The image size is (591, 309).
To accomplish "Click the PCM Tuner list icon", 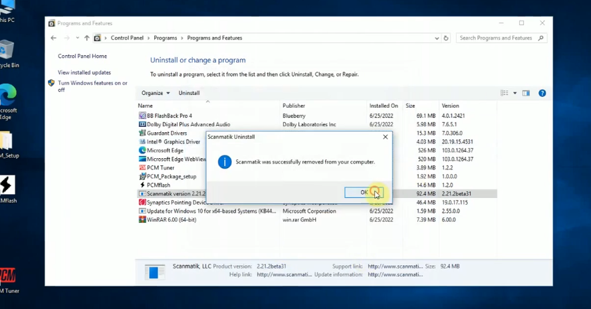I will click(x=142, y=167).
